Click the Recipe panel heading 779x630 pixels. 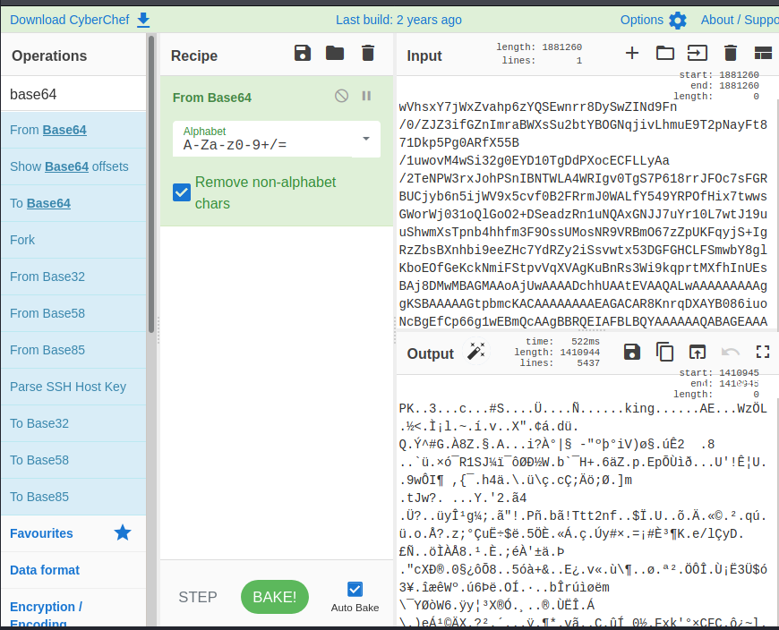click(194, 55)
